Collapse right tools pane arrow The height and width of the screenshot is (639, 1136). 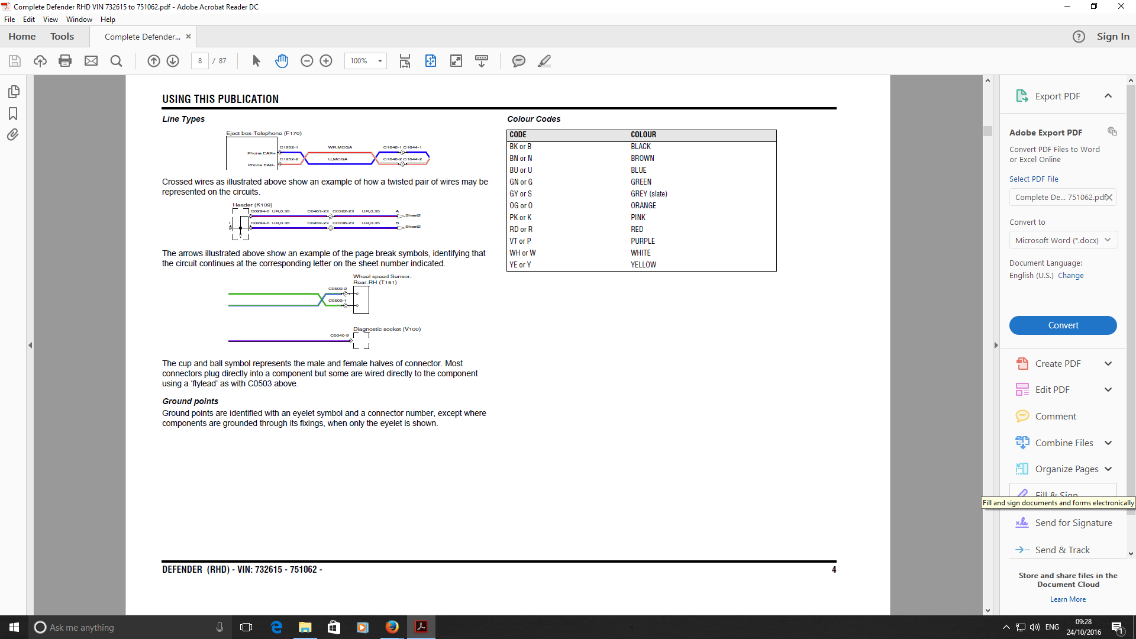click(x=996, y=345)
